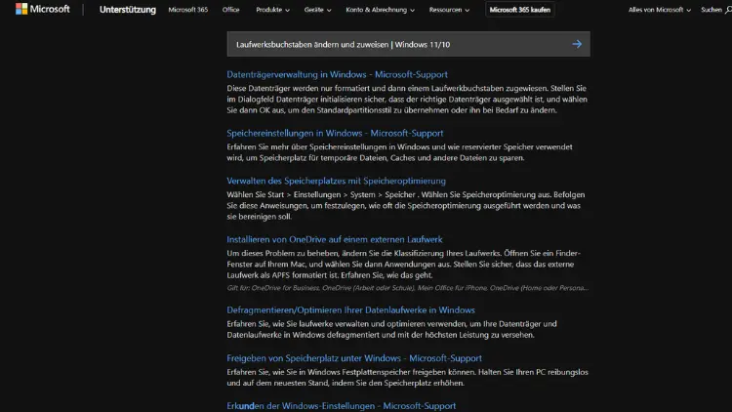The image size is (732, 412).
Task: Open Verwalten des Speicherplatzes mit Speicheroptimierung
Action: point(336,181)
